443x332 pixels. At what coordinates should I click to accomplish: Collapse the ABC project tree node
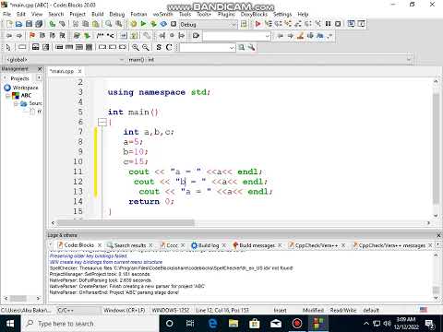click(7, 96)
